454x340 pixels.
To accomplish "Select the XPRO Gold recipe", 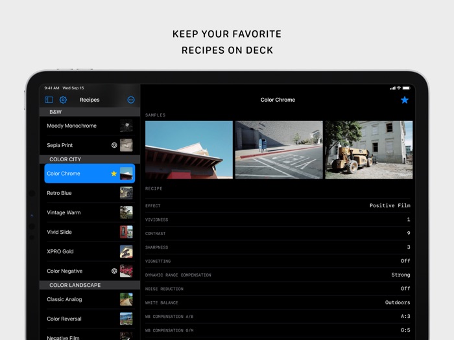I will click(x=90, y=251).
